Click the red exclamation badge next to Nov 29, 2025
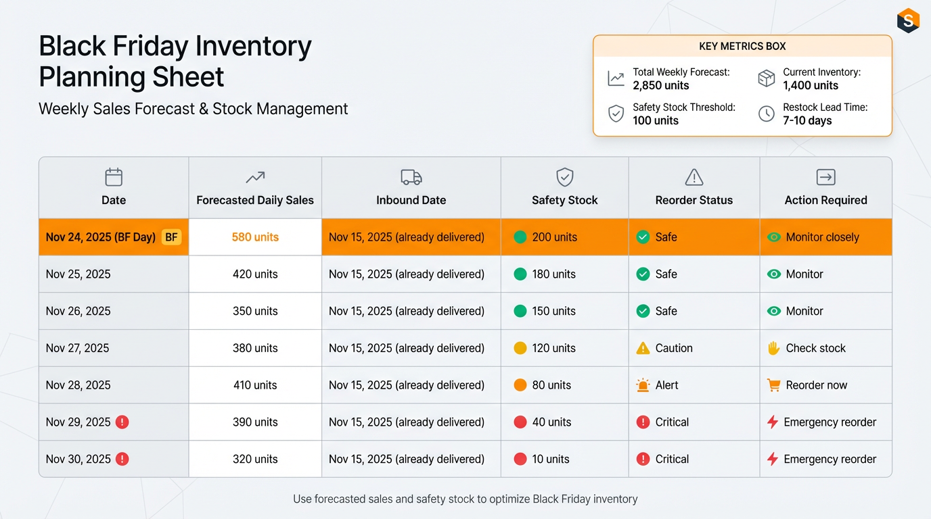Image resolution: width=931 pixels, height=519 pixels. 122,422
